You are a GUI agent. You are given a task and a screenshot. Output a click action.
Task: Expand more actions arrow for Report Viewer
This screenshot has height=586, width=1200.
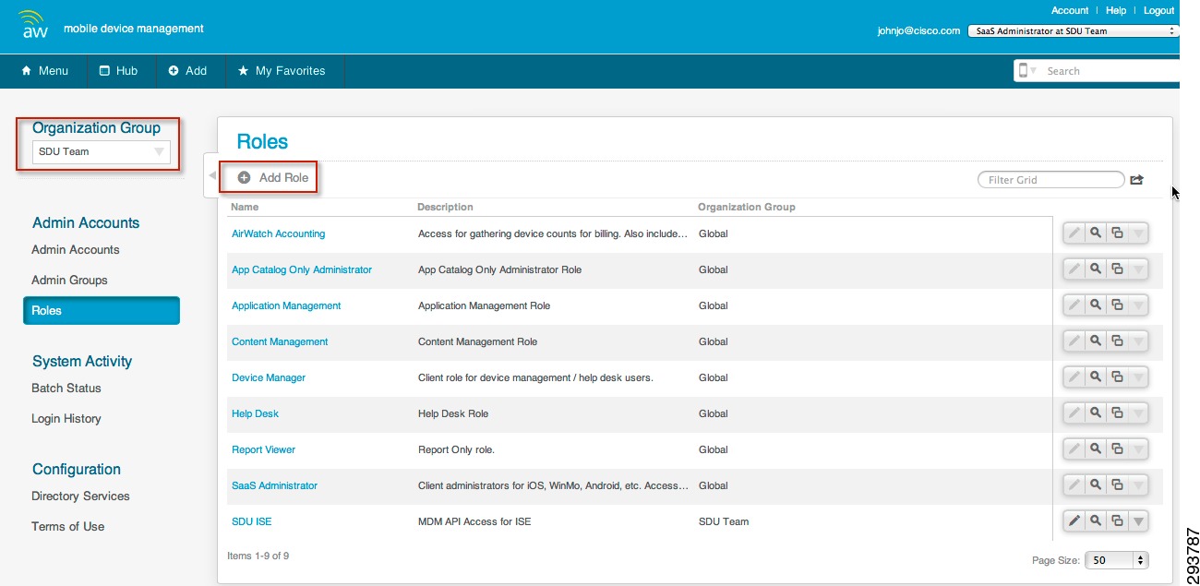pos(1139,449)
